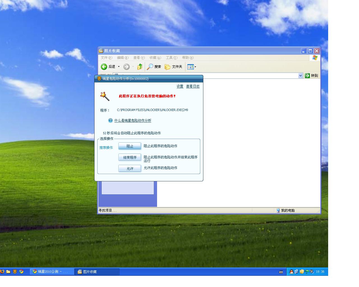The height and width of the screenshot is (287, 359).
Task: Expand the forward history dropdown arrow
Action: click(133, 67)
